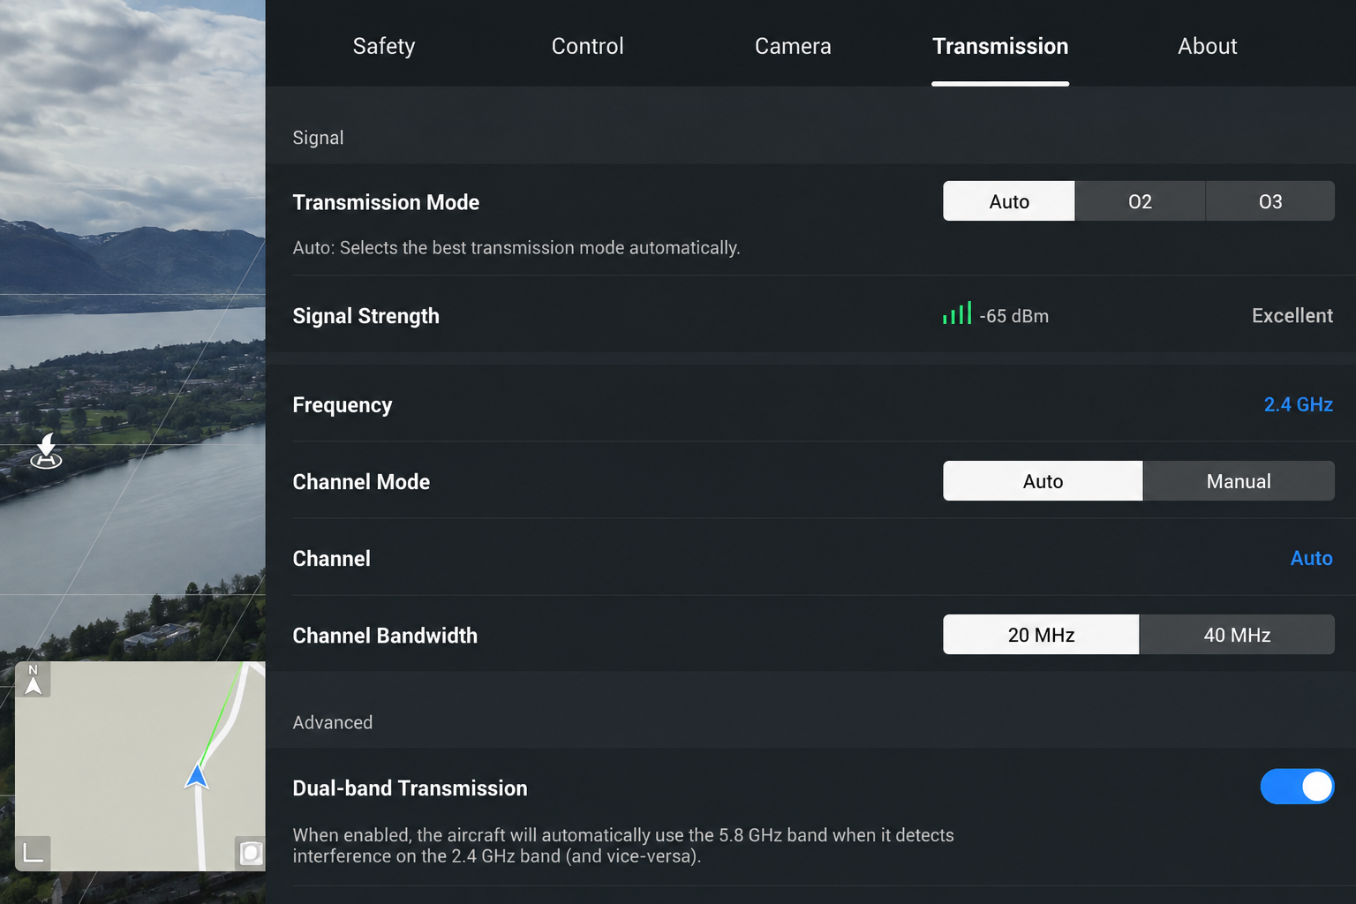Toggle the Dual-band Transmission switch
Screen dimensions: 1356x904
pyautogui.click(x=1297, y=787)
